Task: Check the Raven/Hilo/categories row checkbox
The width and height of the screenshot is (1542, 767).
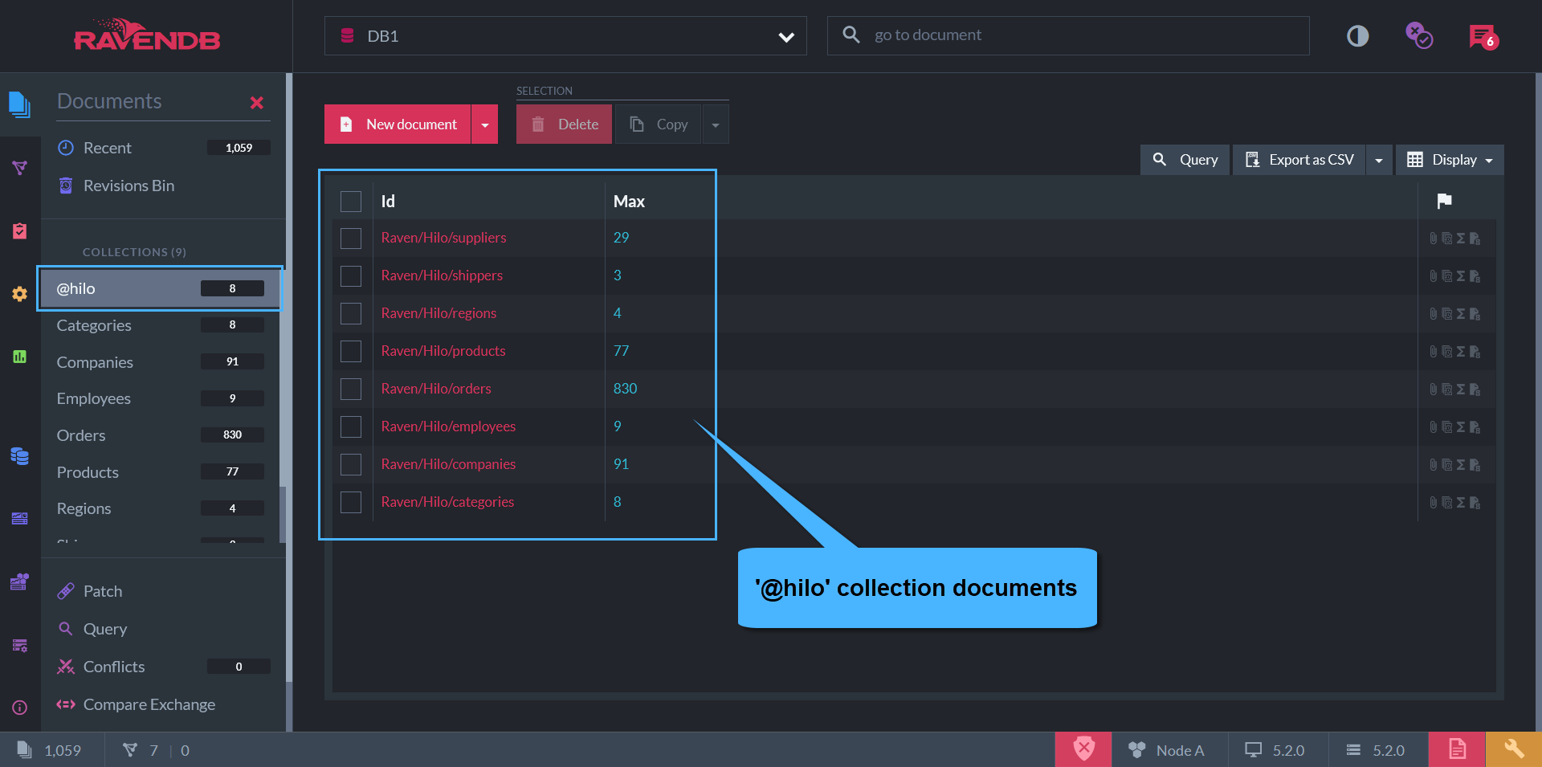Action: click(351, 503)
